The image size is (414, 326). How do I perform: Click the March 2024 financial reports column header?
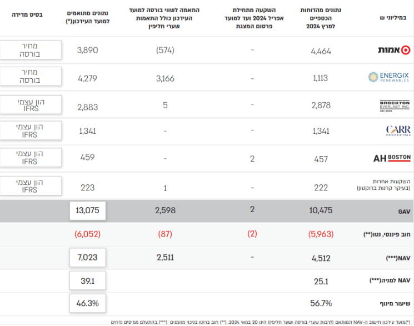(x=321, y=18)
